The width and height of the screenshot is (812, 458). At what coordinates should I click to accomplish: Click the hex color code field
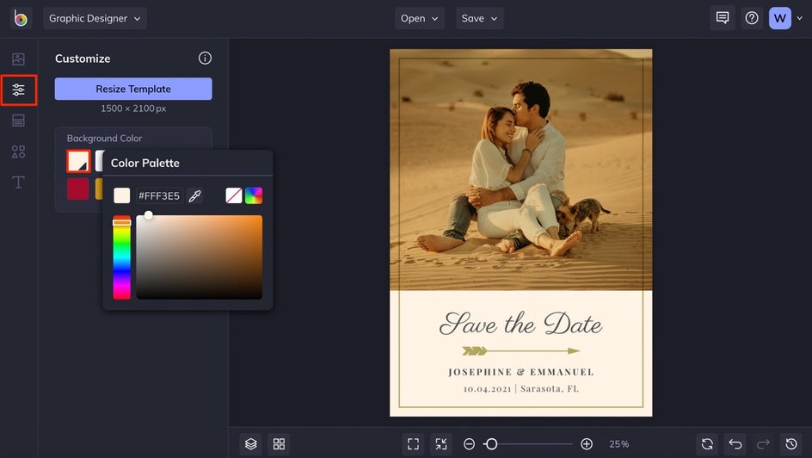(x=159, y=196)
